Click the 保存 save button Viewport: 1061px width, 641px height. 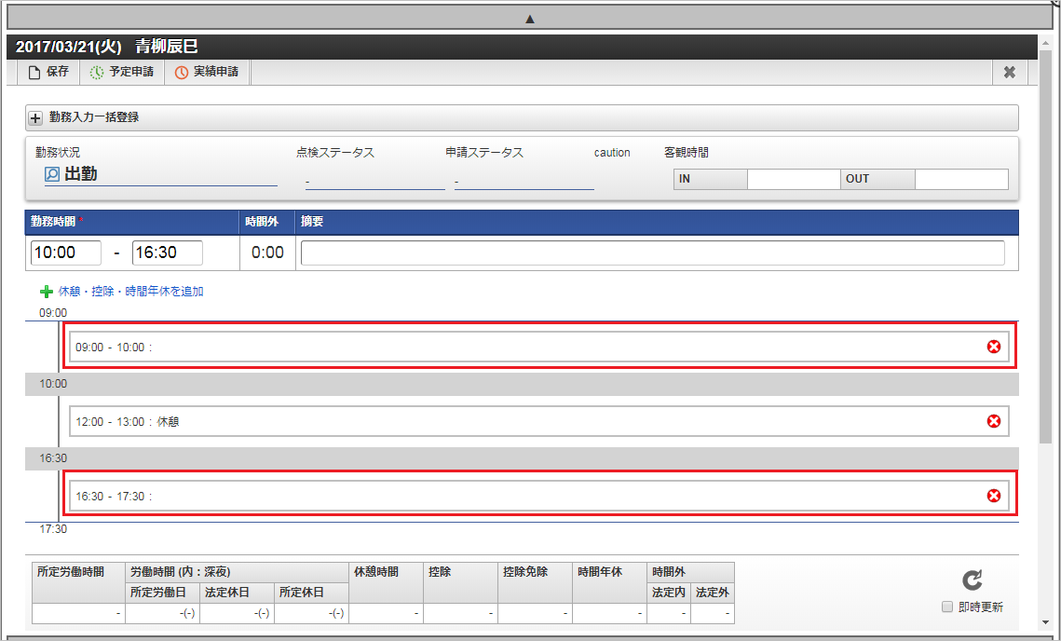tap(48, 72)
